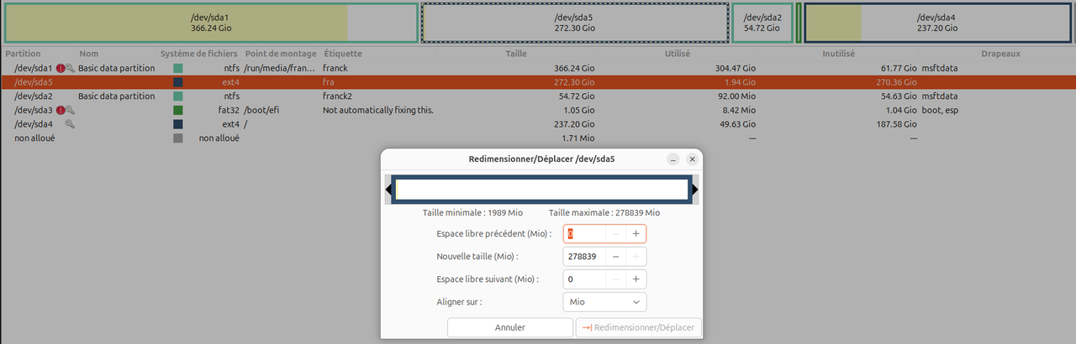Click the Drapeaux column header

pos(1000,54)
